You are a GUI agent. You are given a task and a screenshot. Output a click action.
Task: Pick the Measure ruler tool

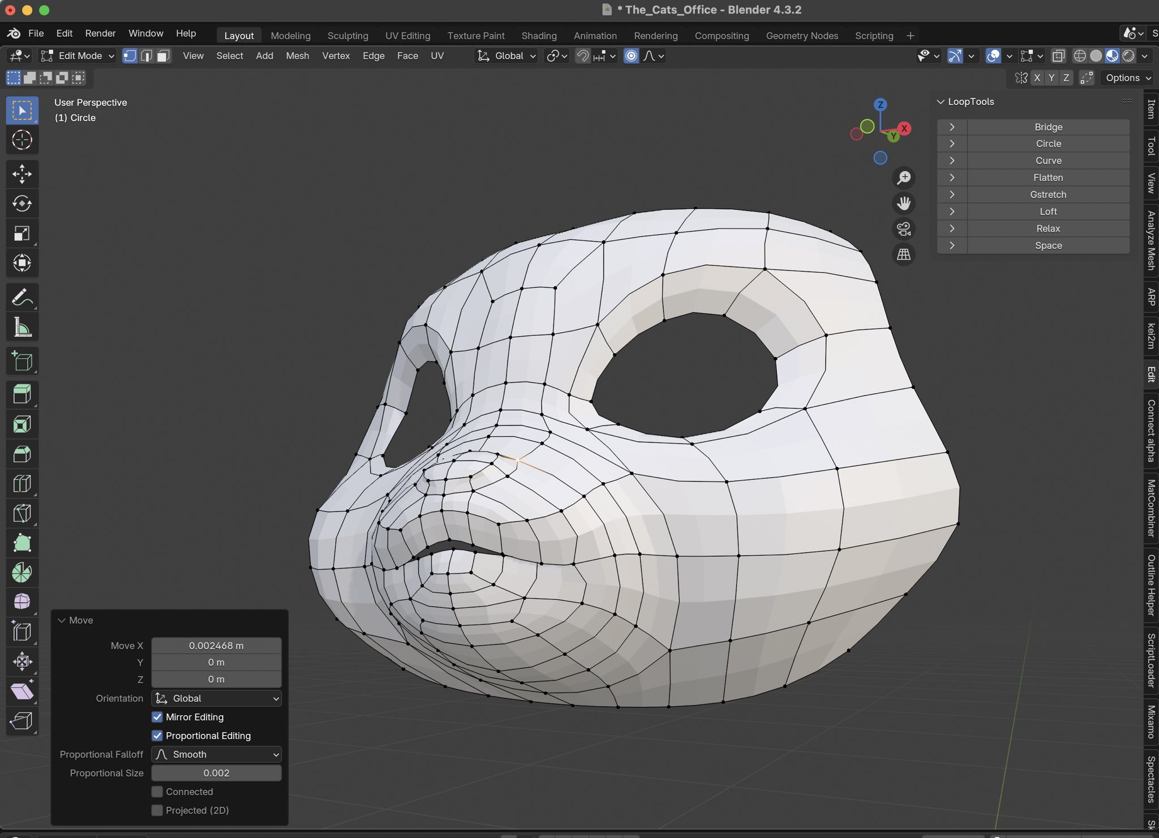22,326
